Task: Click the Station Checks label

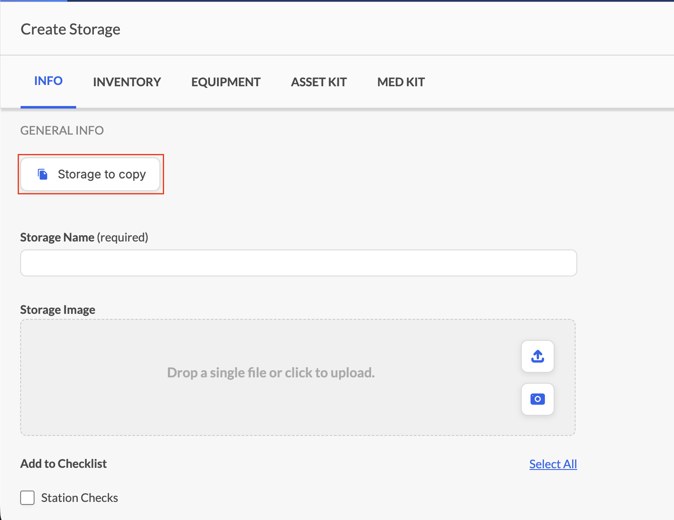Action: pos(80,498)
